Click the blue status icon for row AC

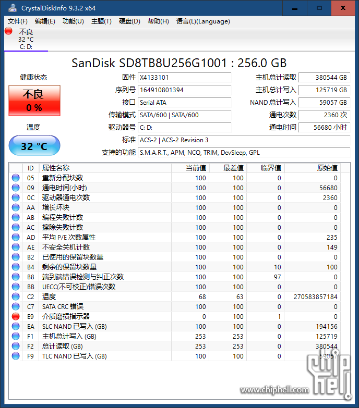[16, 227]
